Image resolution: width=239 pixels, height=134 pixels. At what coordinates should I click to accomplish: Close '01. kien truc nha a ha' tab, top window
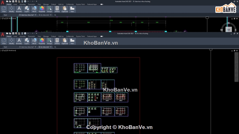35,15
